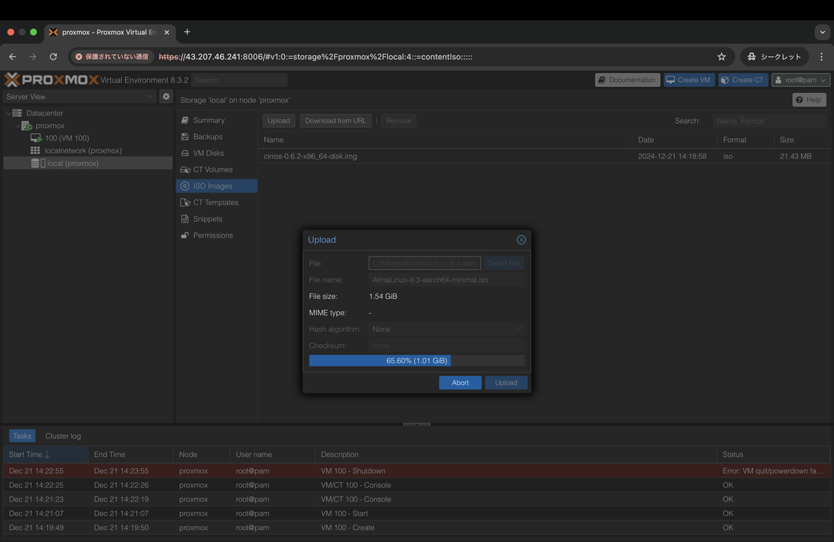
Task: Click the Create CT button
Action: pos(743,80)
